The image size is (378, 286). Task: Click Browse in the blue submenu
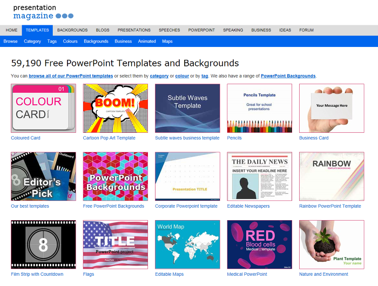pos(11,41)
